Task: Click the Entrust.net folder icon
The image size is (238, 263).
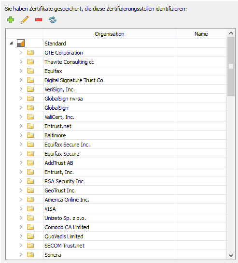Action: pyautogui.click(x=30, y=126)
